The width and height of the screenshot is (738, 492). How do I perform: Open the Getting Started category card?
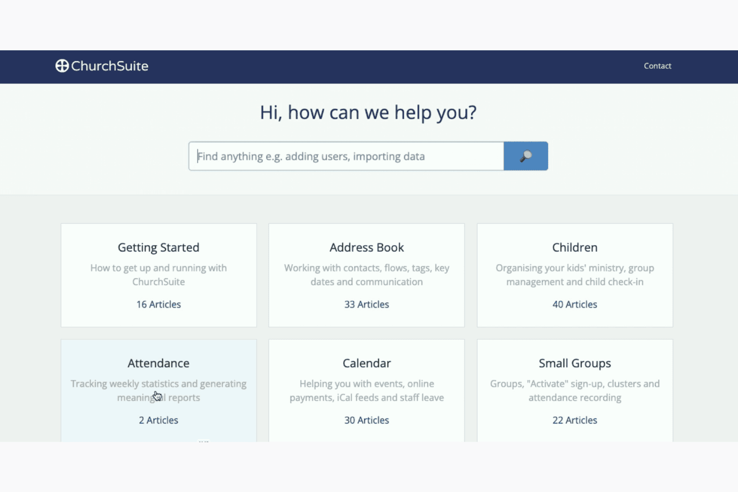(x=159, y=275)
